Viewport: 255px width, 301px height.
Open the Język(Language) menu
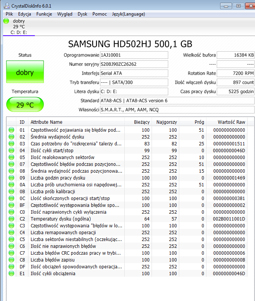128,14
